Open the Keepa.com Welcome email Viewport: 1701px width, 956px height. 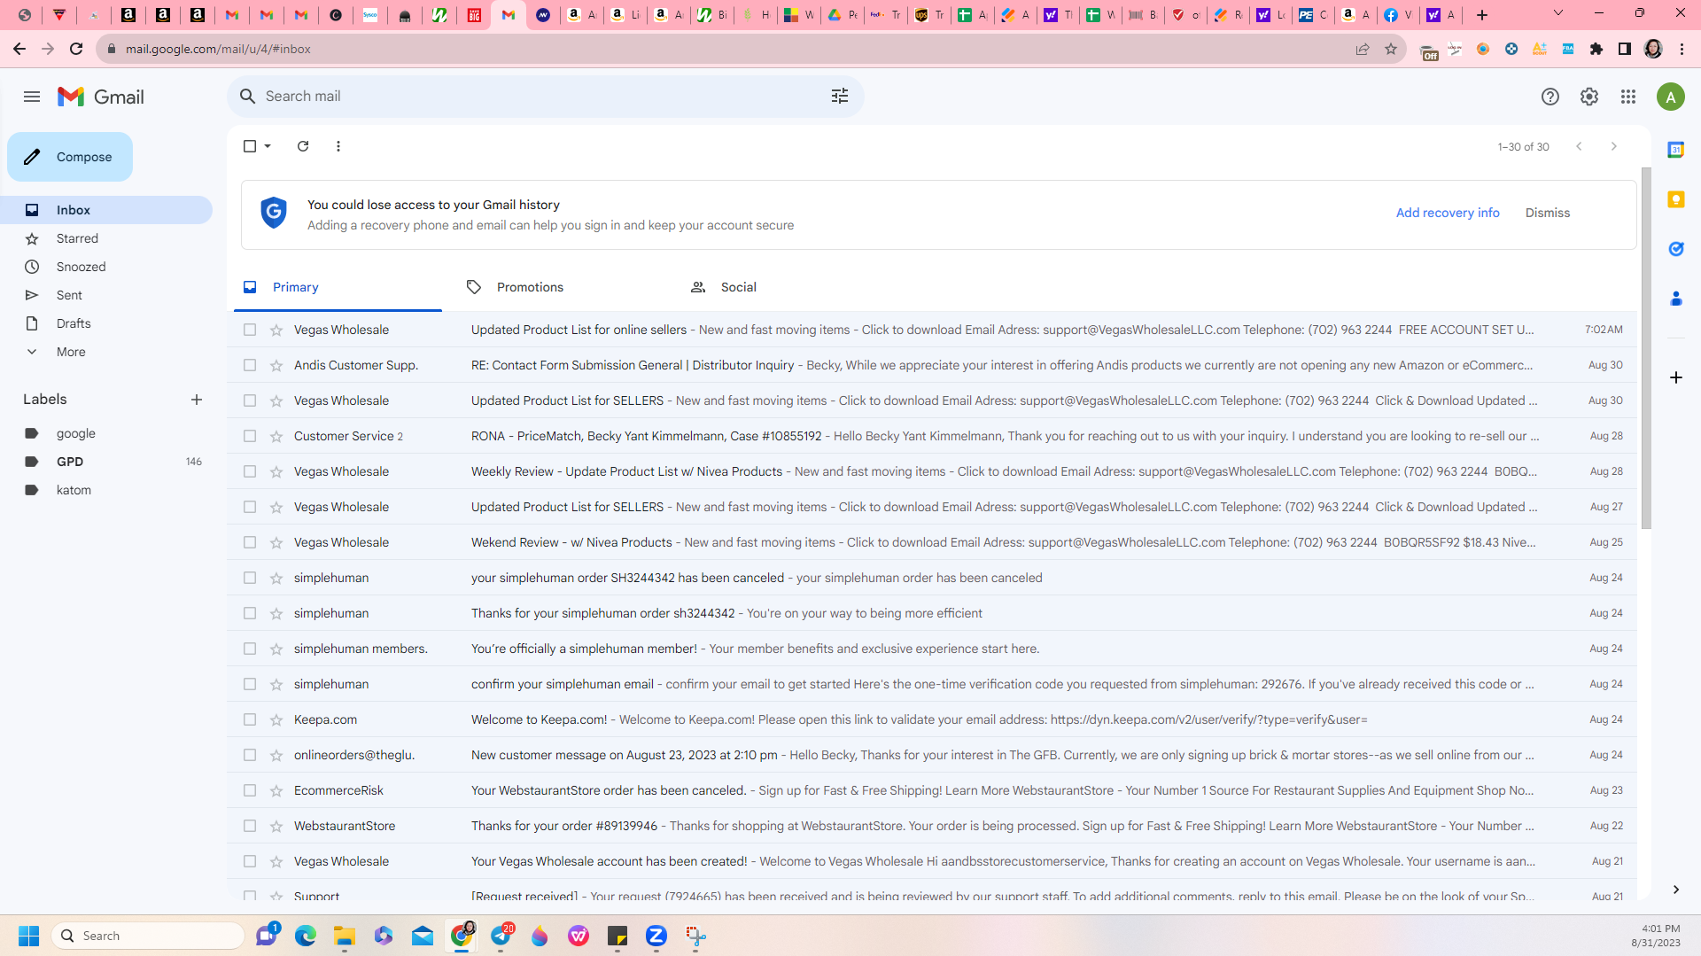point(932,719)
